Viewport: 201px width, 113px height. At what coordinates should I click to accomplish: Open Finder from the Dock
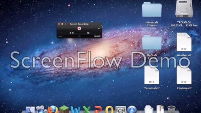(30, 110)
